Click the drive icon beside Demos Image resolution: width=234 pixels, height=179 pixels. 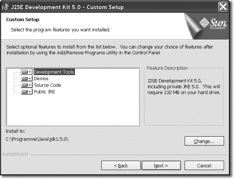[24, 79]
